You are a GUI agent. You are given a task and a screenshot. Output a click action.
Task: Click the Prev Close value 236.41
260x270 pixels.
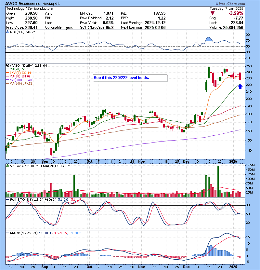click(31, 27)
